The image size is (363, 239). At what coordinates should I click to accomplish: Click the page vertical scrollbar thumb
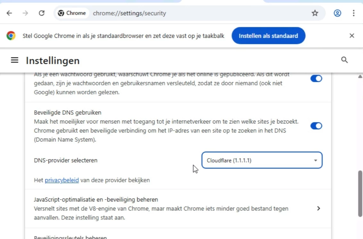360,193
